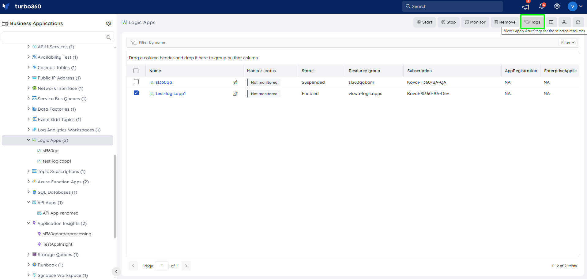Image resolution: width=587 pixels, height=279 pixels.
Task: Open the announcements megaphone icon
Action: click(525, 7)
